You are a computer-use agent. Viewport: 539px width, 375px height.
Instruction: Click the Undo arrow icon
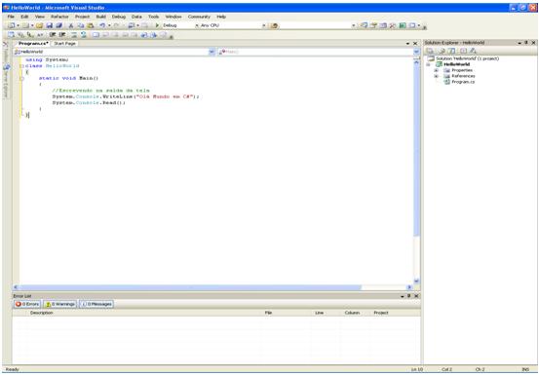point(102,25)
